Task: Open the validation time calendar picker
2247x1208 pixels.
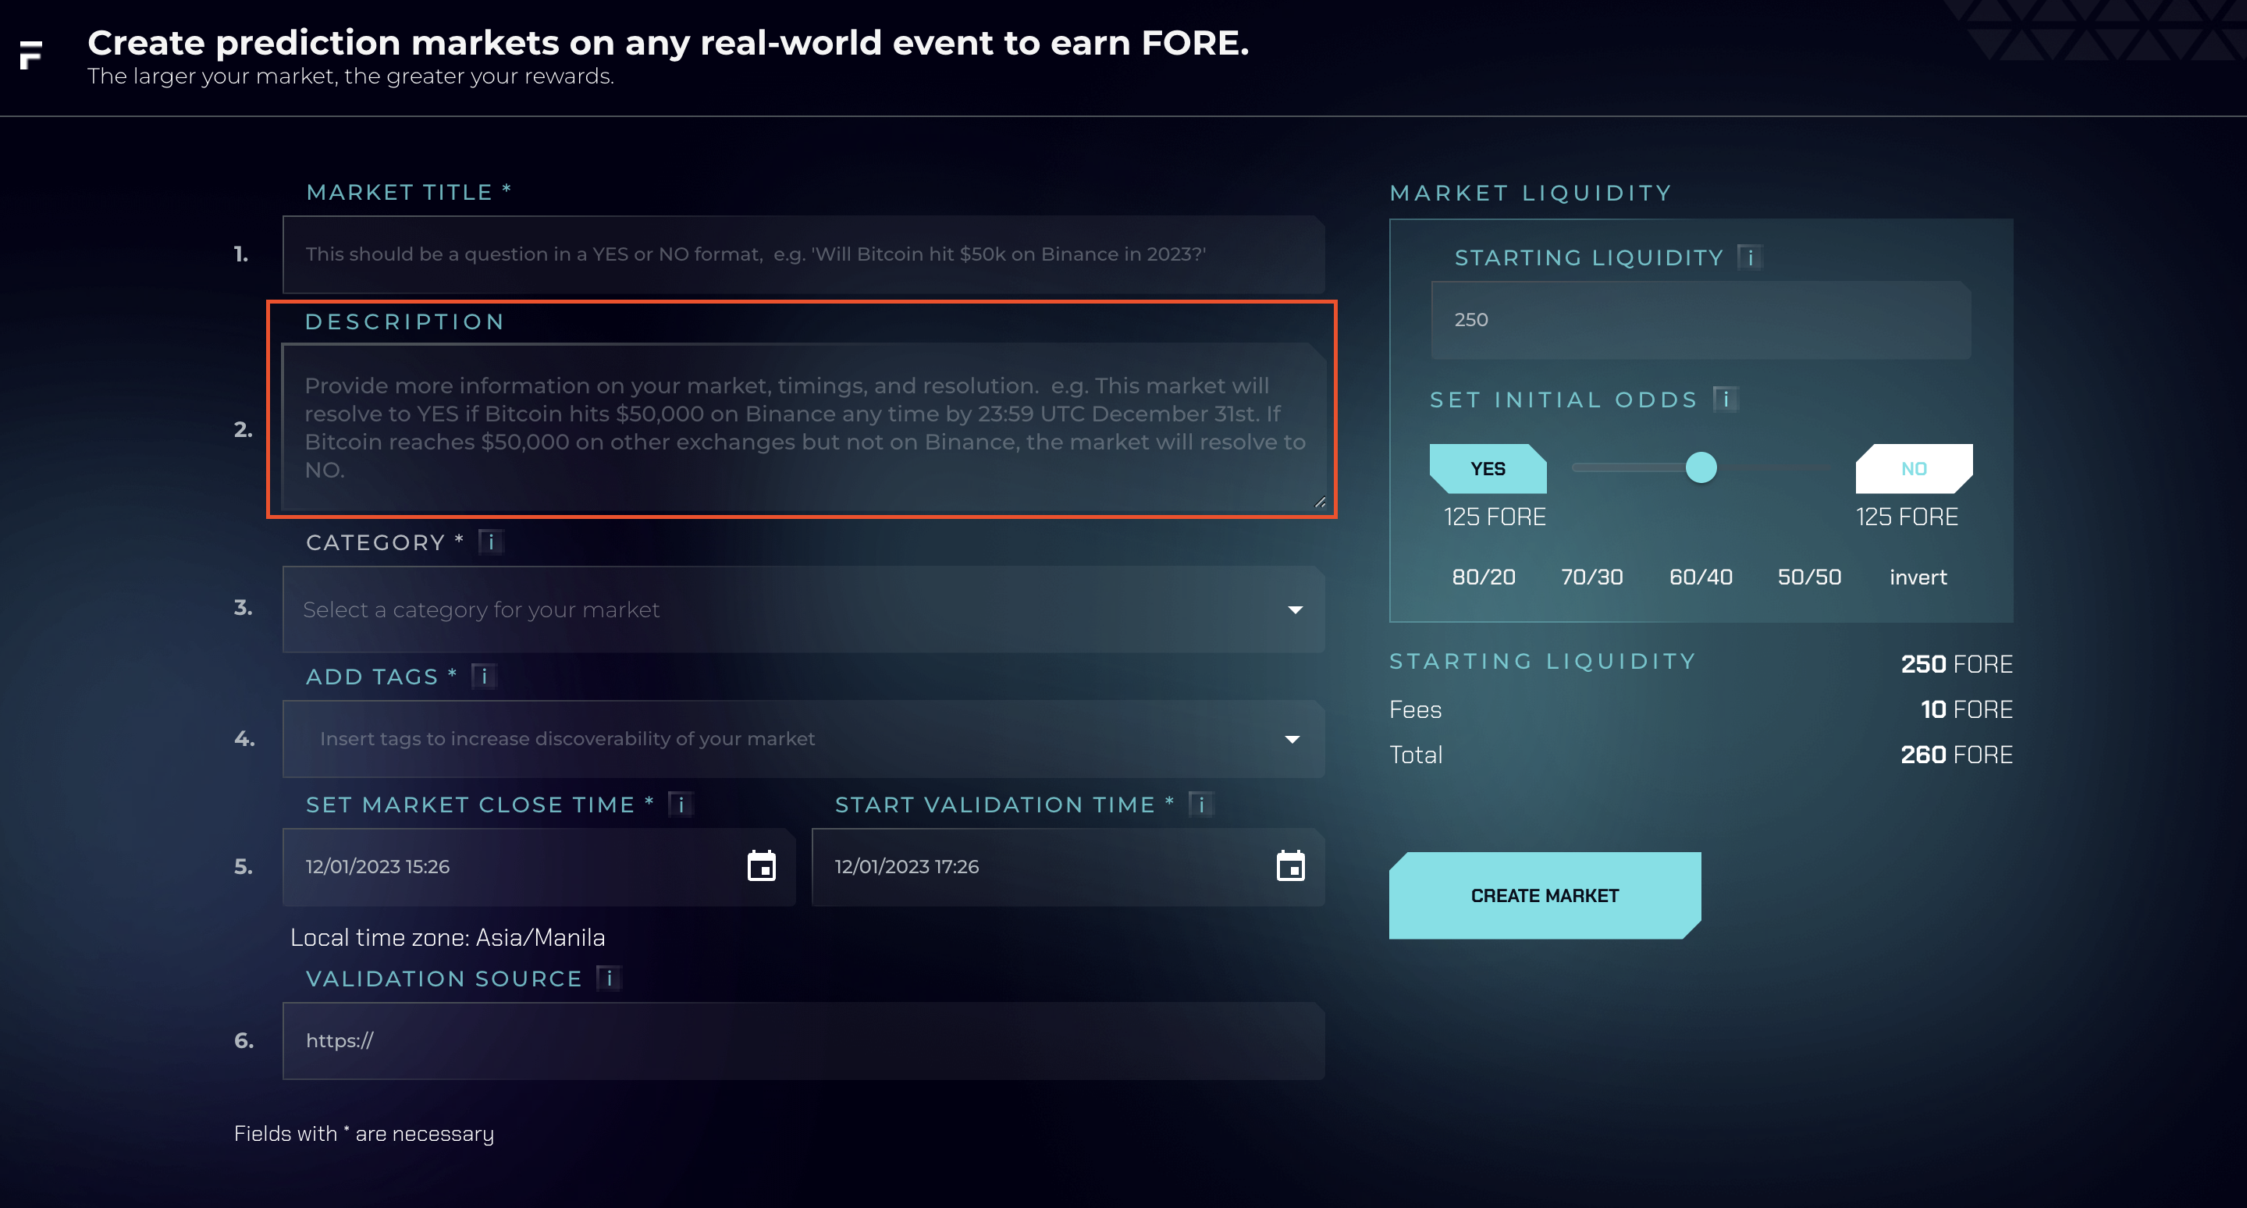Action: coord(1290,866)
